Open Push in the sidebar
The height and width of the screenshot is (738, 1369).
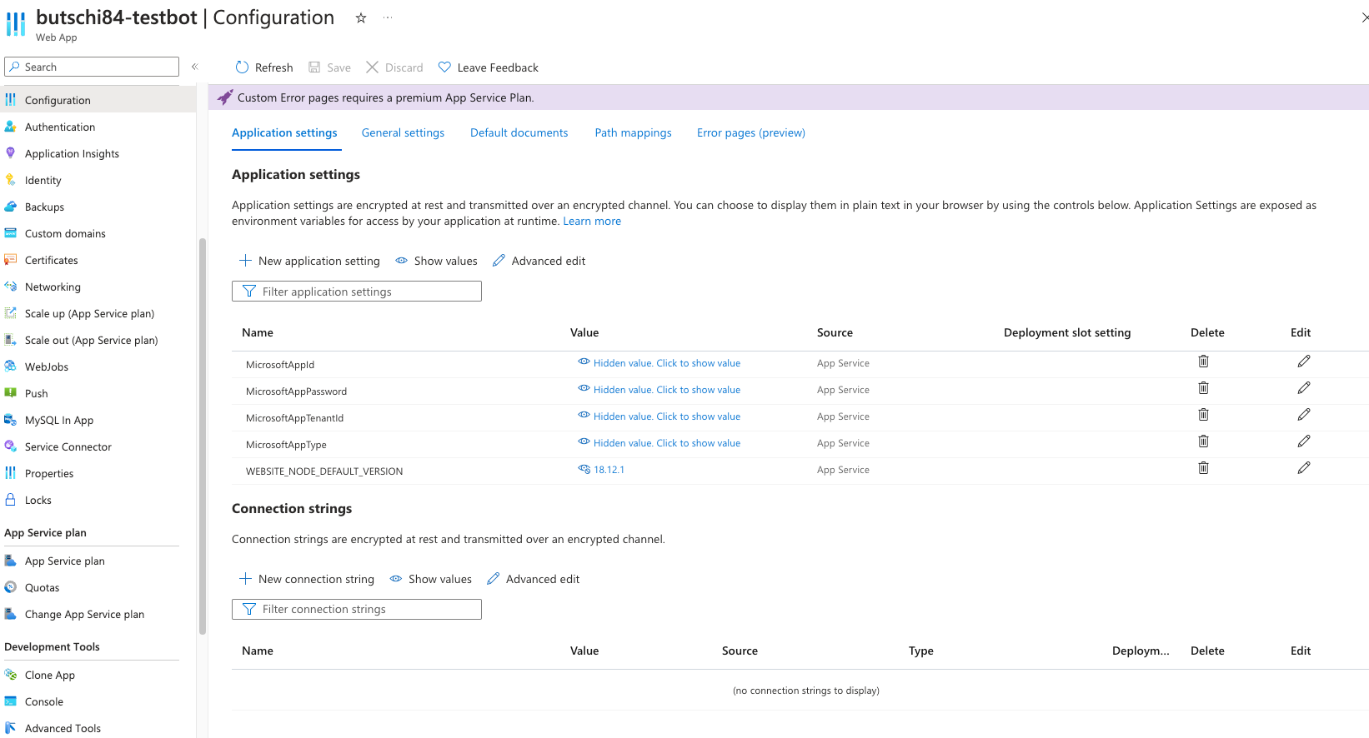pos(37,393)
